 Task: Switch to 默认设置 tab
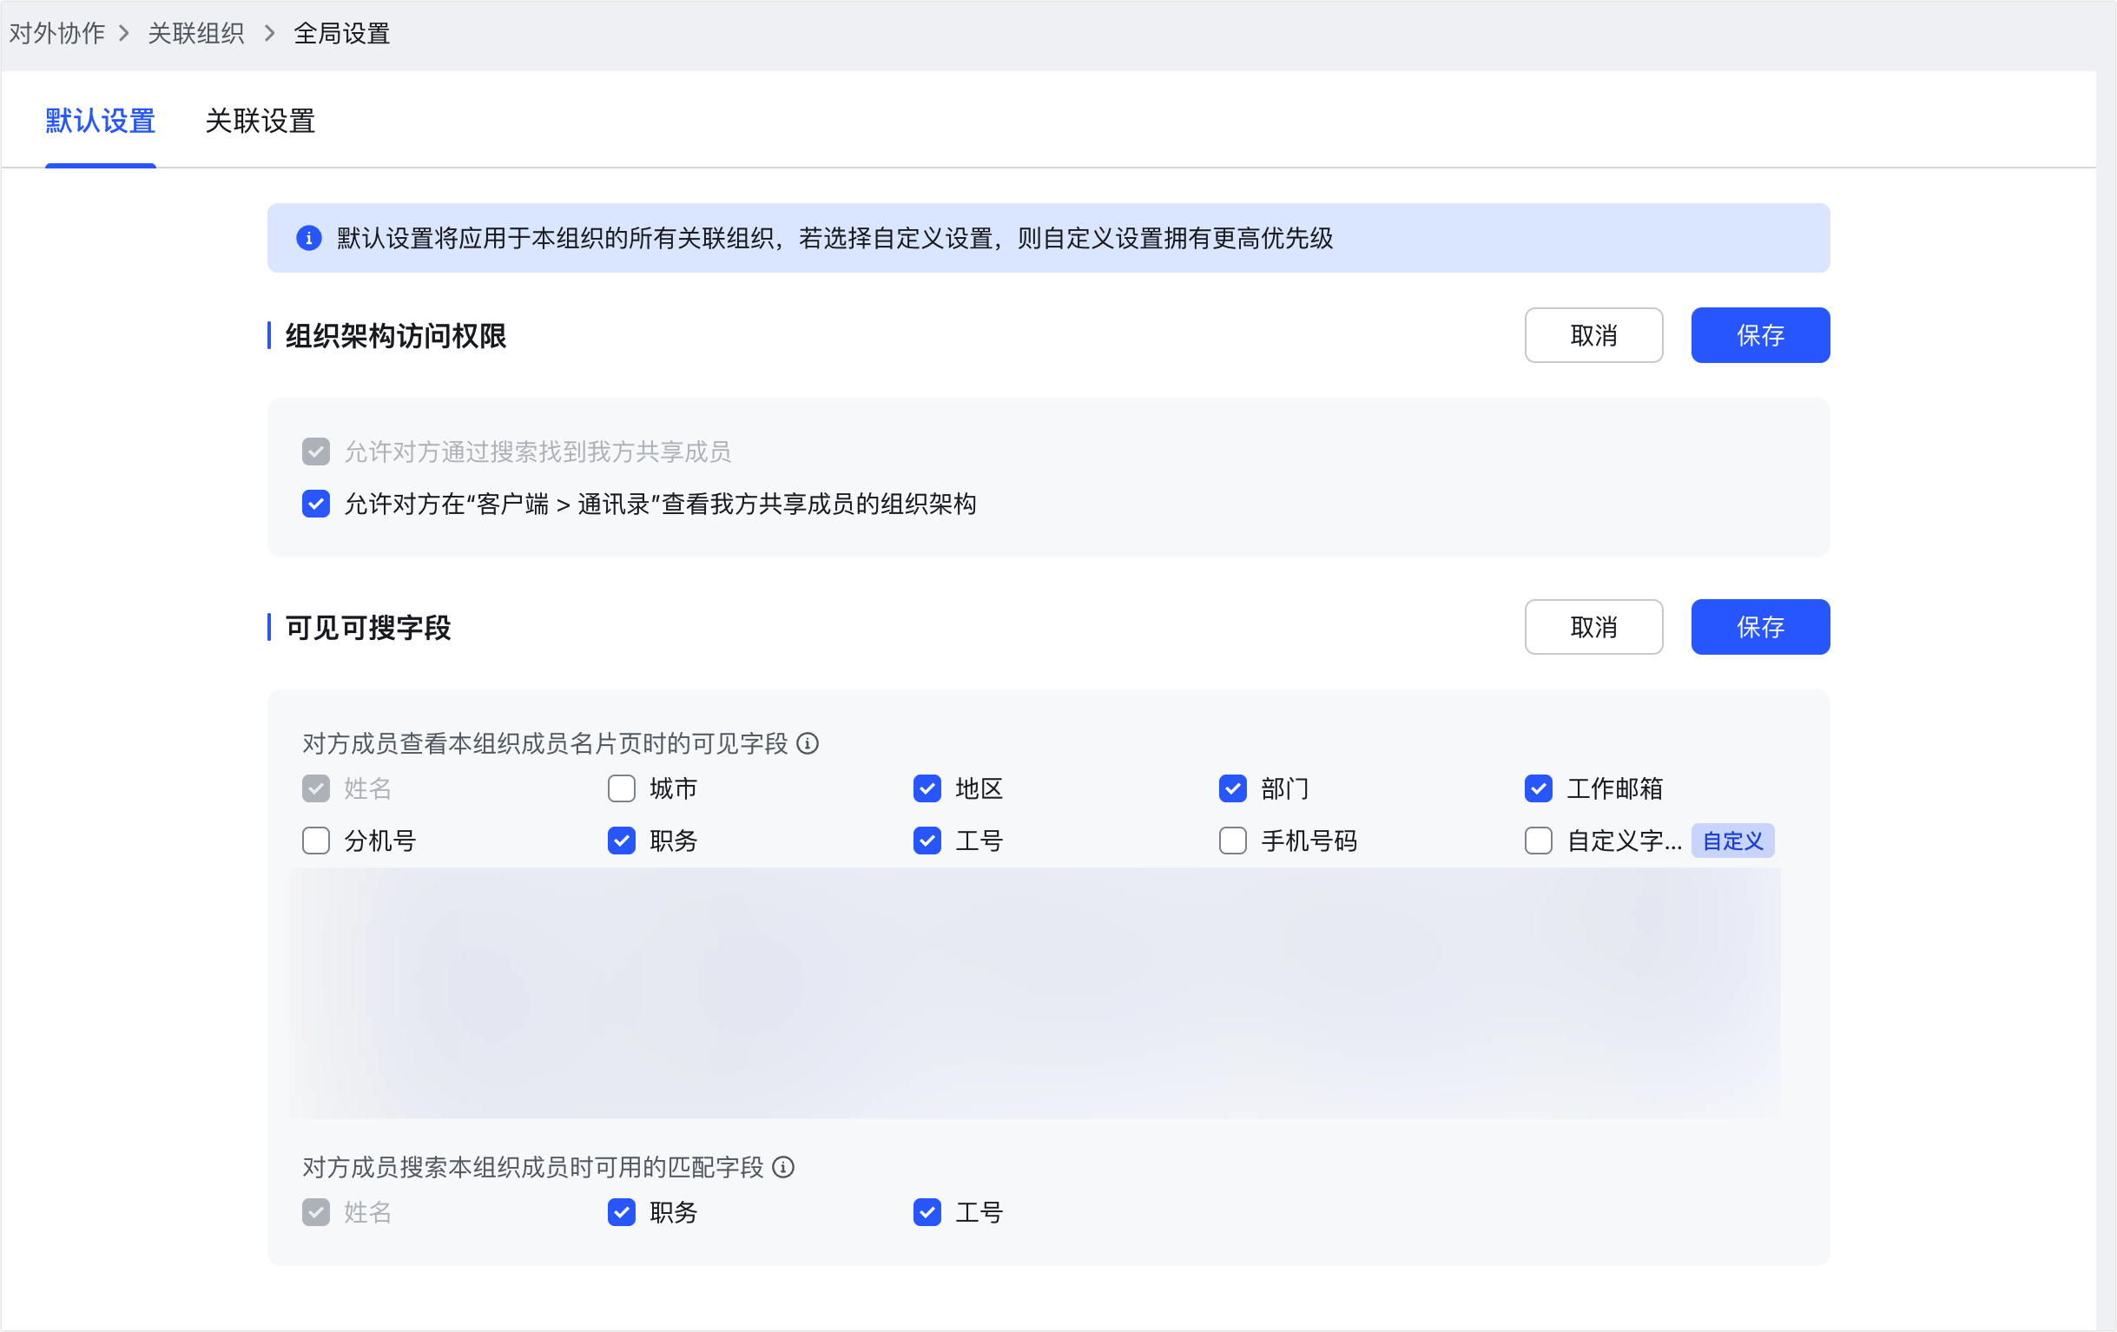[x=100, y=121]
